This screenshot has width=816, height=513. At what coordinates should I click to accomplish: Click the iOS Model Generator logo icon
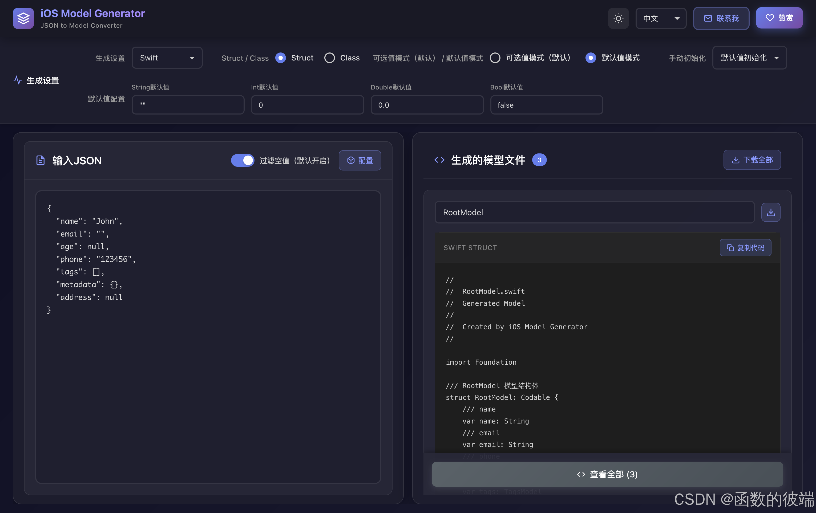(x=23, y=18)
